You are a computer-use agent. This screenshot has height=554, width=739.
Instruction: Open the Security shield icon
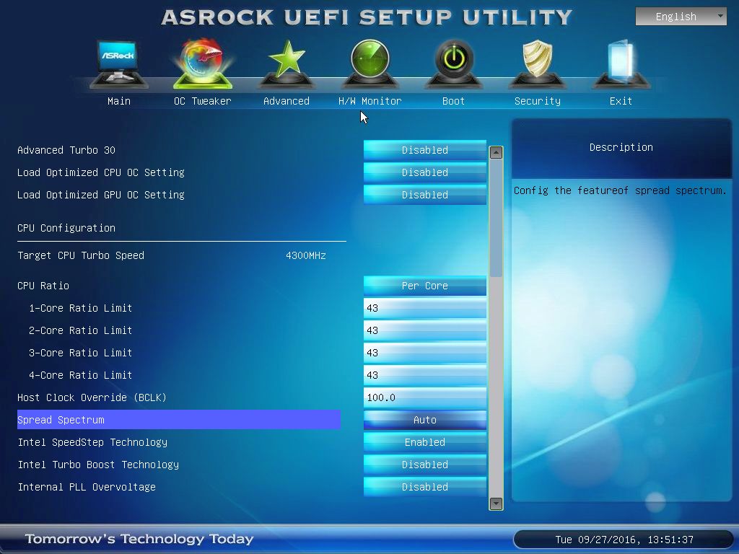pos(537,64)
